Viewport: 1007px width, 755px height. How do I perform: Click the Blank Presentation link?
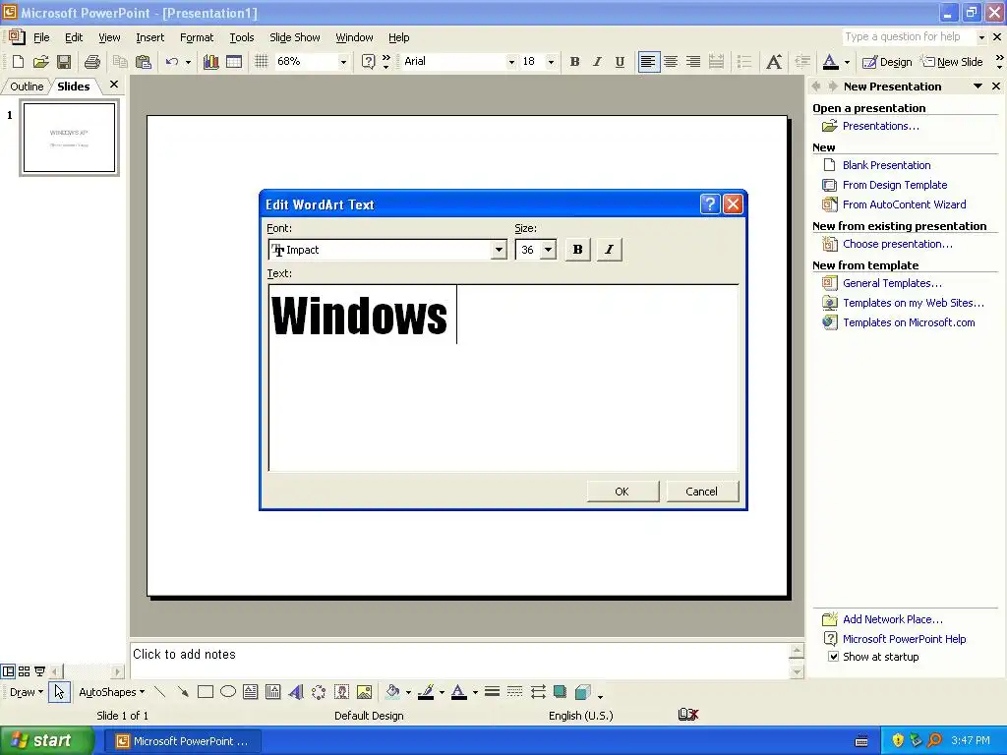pyautogui.click(x=886, y=165)
